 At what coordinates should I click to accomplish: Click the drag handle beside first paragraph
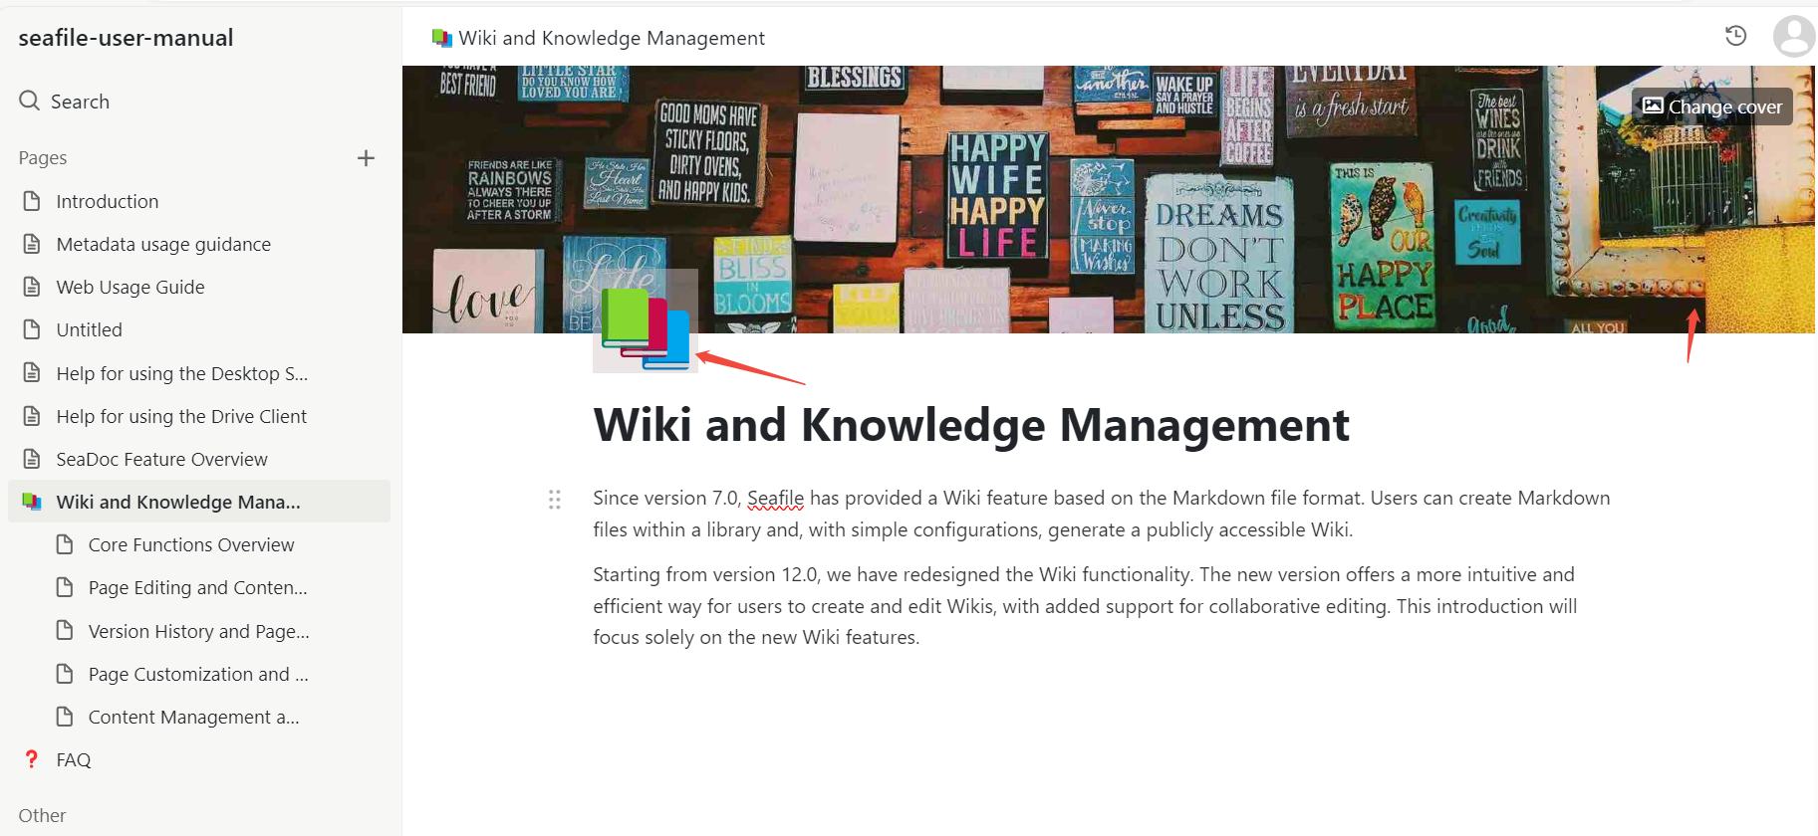pos(555,500)
